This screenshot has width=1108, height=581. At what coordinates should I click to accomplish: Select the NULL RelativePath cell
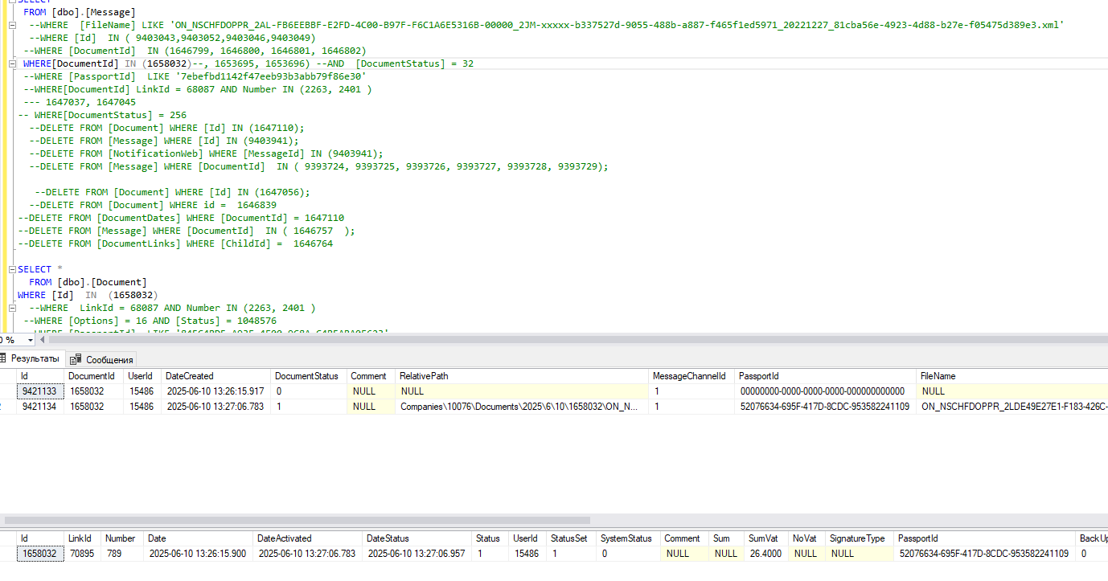click(523, 391)
